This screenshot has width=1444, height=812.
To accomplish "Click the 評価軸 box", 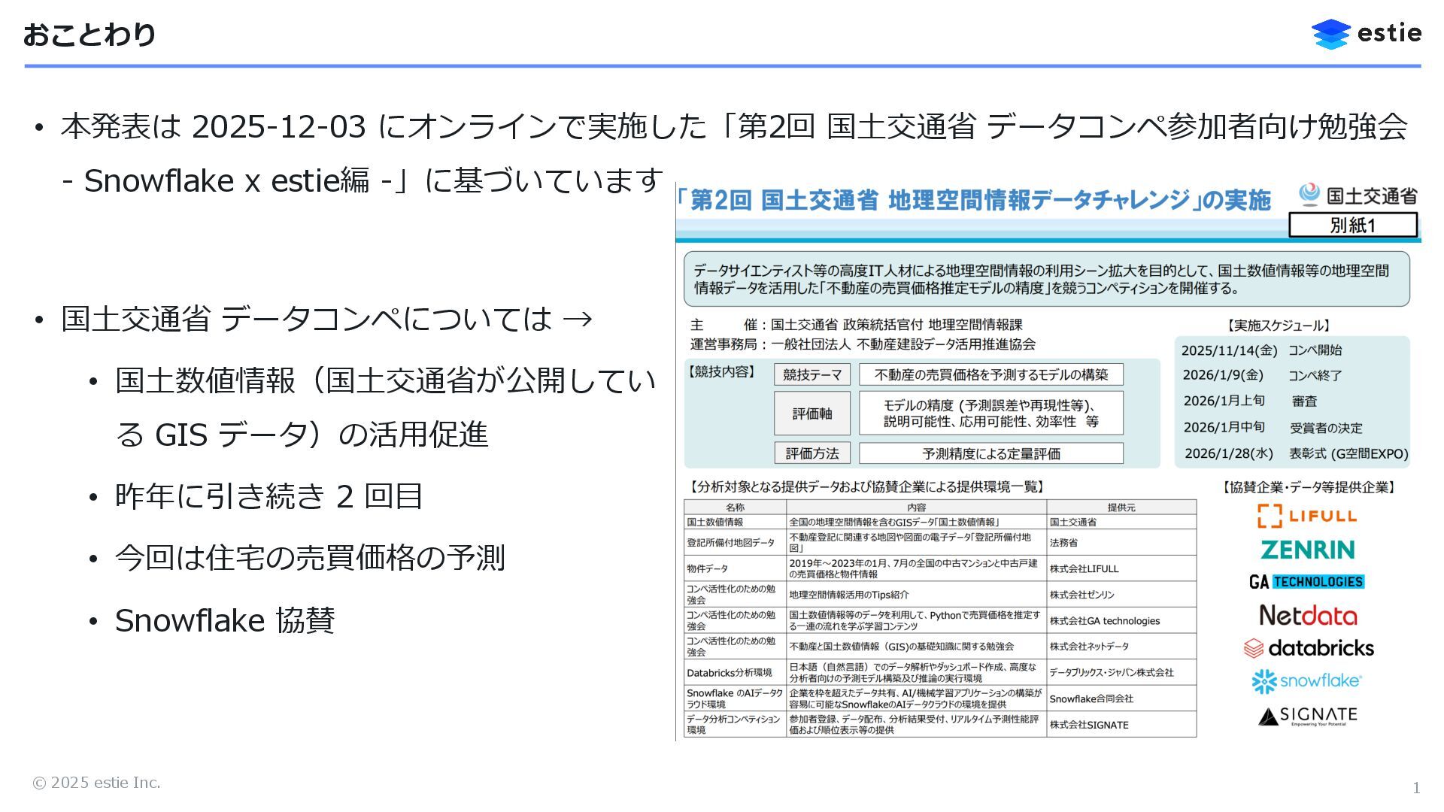I will (812, 414).
